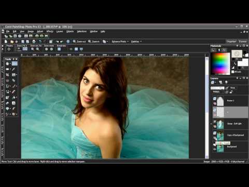Open the Layers menu
This screenshot has height=187, width=249.
click(60, 32)
